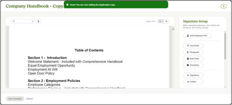The width and height of the screenshot is (232, 105).
Task: Click 'Open Door Policy' line
Action: (x=41, y=73)
